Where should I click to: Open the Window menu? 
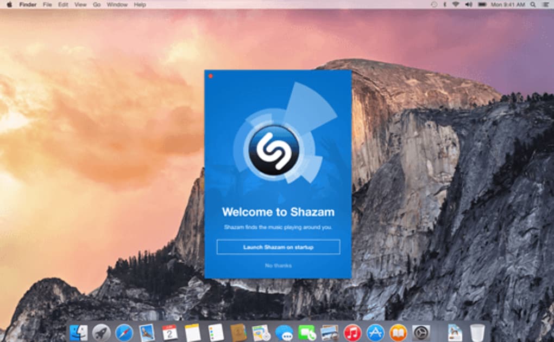click(117, 4)
